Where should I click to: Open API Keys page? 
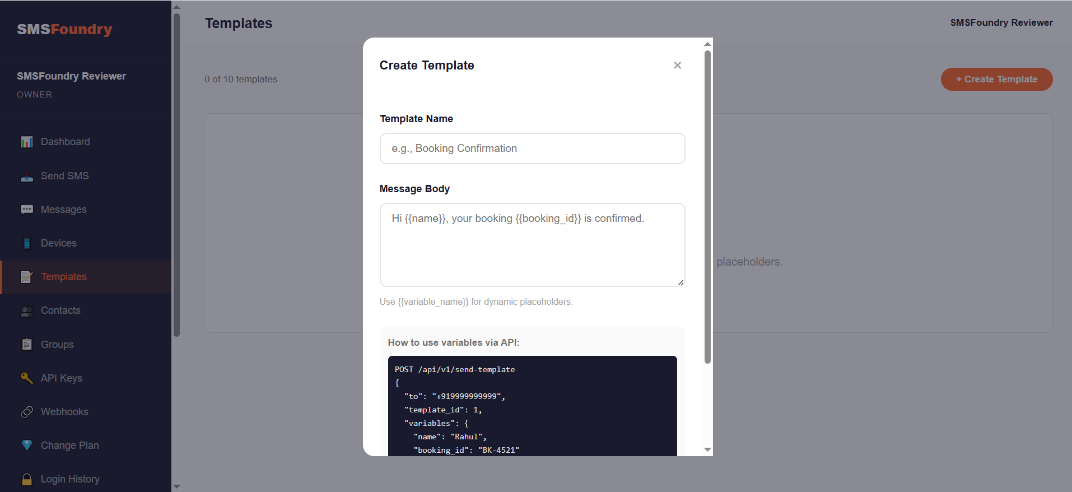click(86, 378)
